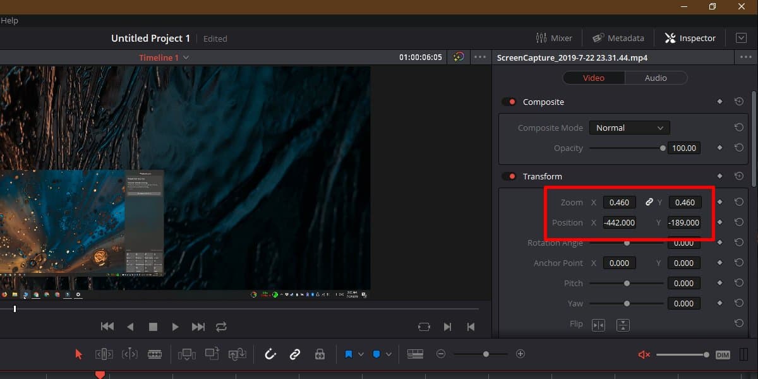This screenshot has width=758, height=379.
Task: Adjust the Opacity slider
Action: (x=661, y=148)
